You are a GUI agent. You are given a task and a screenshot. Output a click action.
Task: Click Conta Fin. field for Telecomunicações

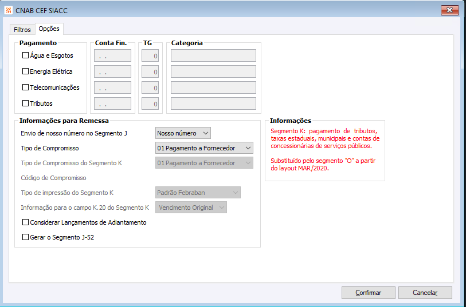[x=113, y=87]
